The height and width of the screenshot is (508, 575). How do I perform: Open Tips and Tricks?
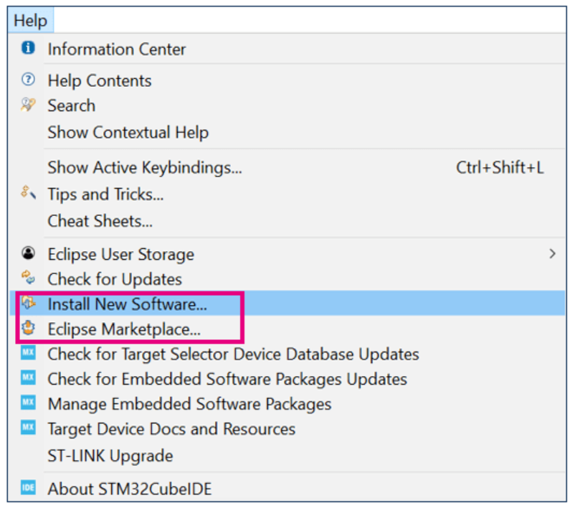click(x=105, y=194)
